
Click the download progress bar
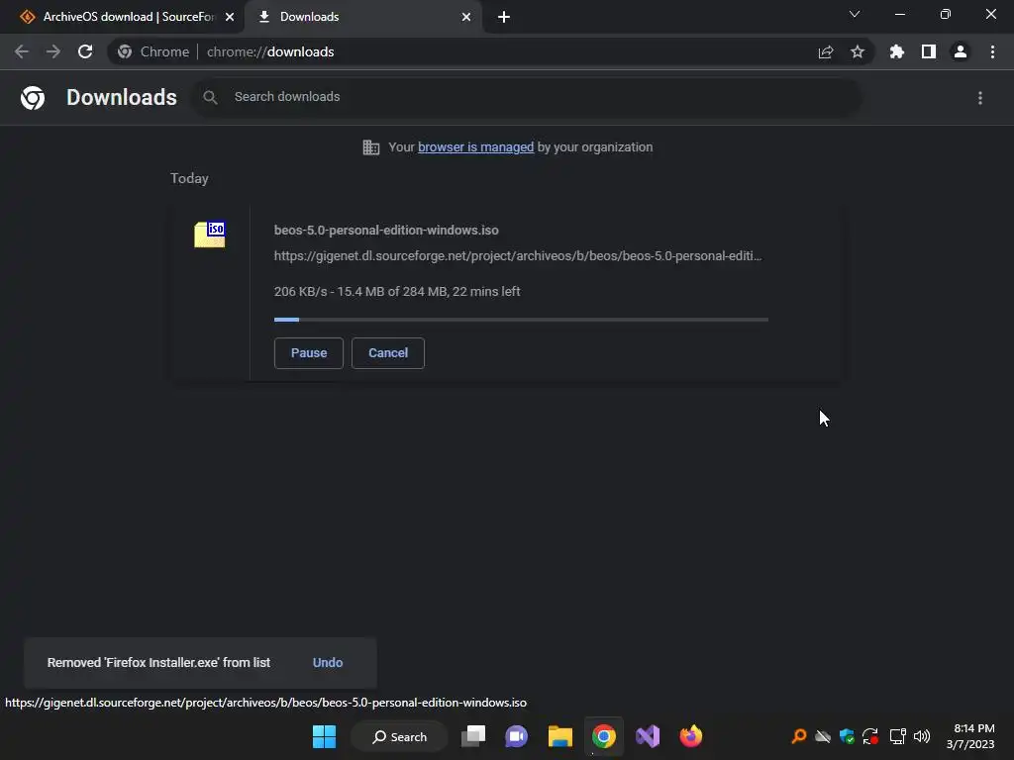[521, 320]
